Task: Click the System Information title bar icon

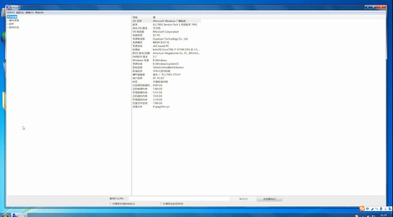Action: [x=8, y=7]
